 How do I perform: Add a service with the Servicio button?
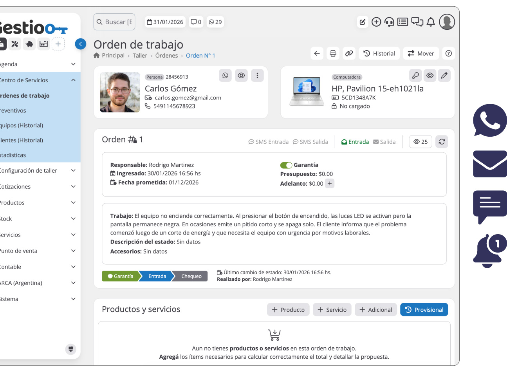coord(332,309)
